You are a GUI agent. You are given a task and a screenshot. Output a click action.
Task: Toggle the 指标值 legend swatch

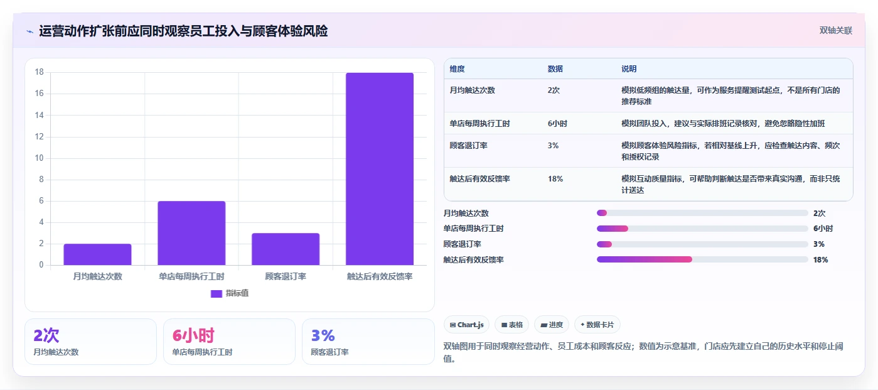click(x=217, y=293)
